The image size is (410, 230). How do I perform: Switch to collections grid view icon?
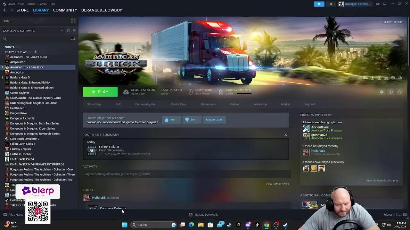[73, 21]
